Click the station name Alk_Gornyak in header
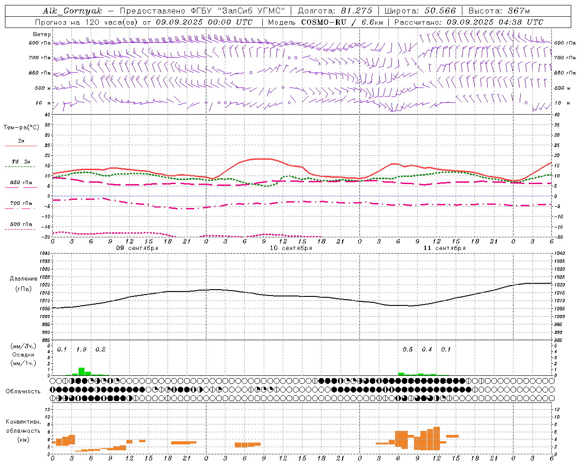The height and width of the screenshot is (462, 578). 72,11
